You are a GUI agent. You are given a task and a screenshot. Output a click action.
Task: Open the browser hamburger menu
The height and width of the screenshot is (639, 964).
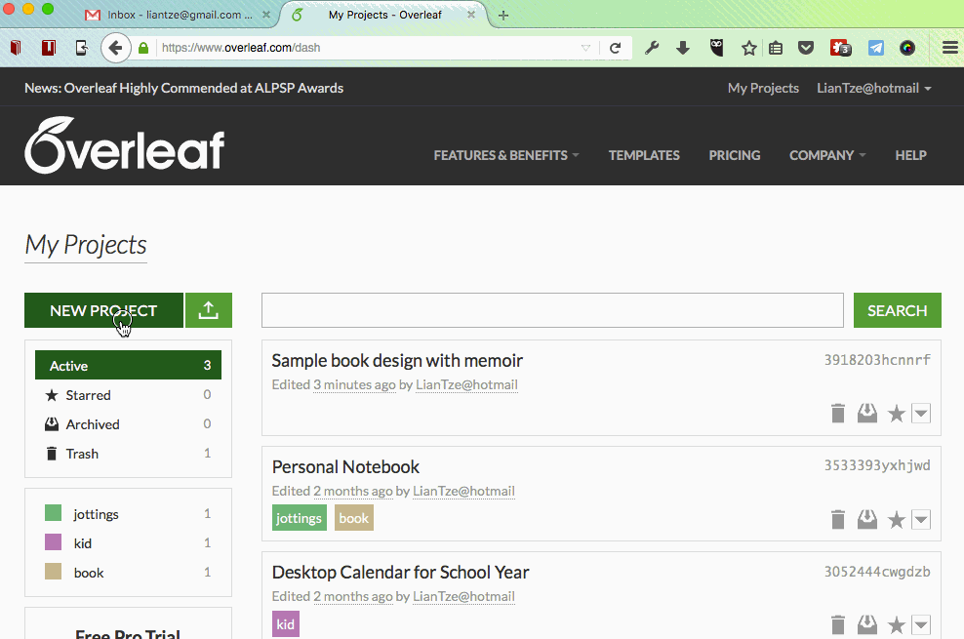[x=950, y=47]
